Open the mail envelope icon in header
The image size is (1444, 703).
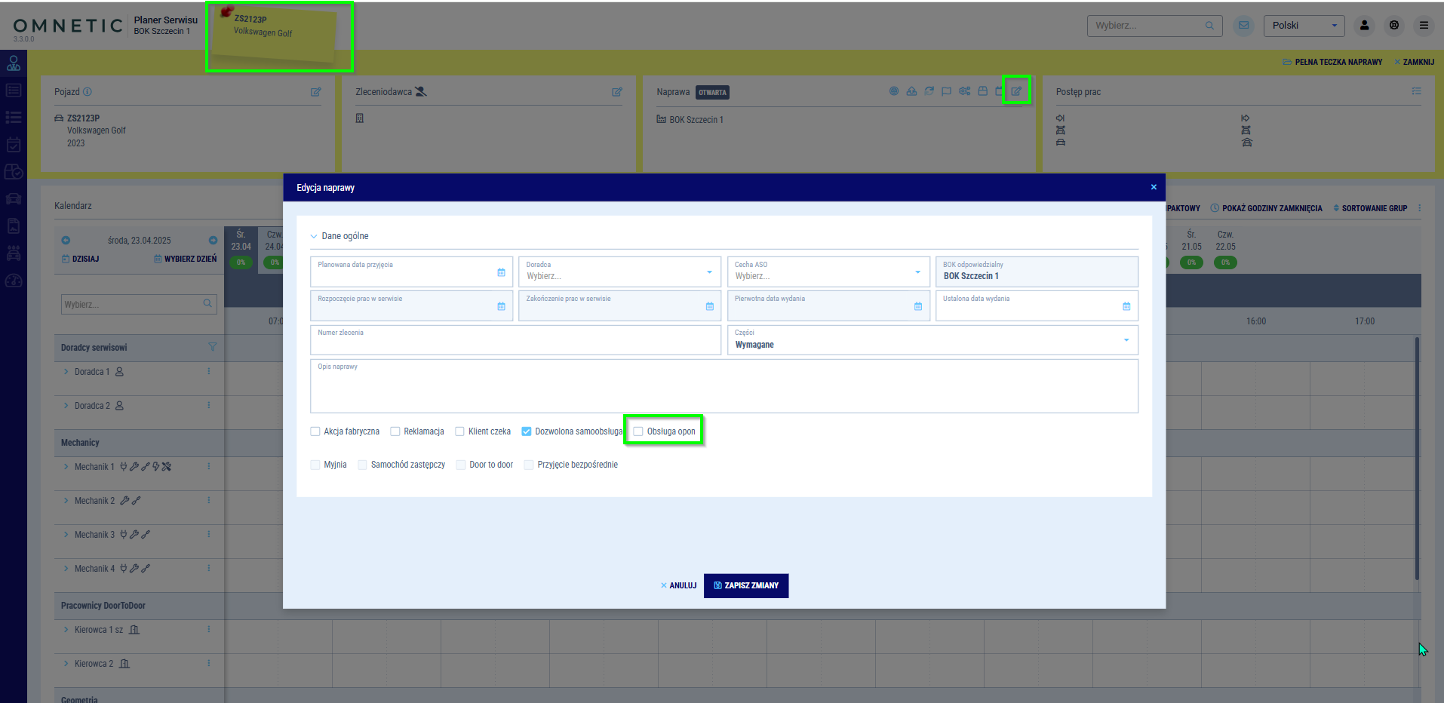[1243, 26]
